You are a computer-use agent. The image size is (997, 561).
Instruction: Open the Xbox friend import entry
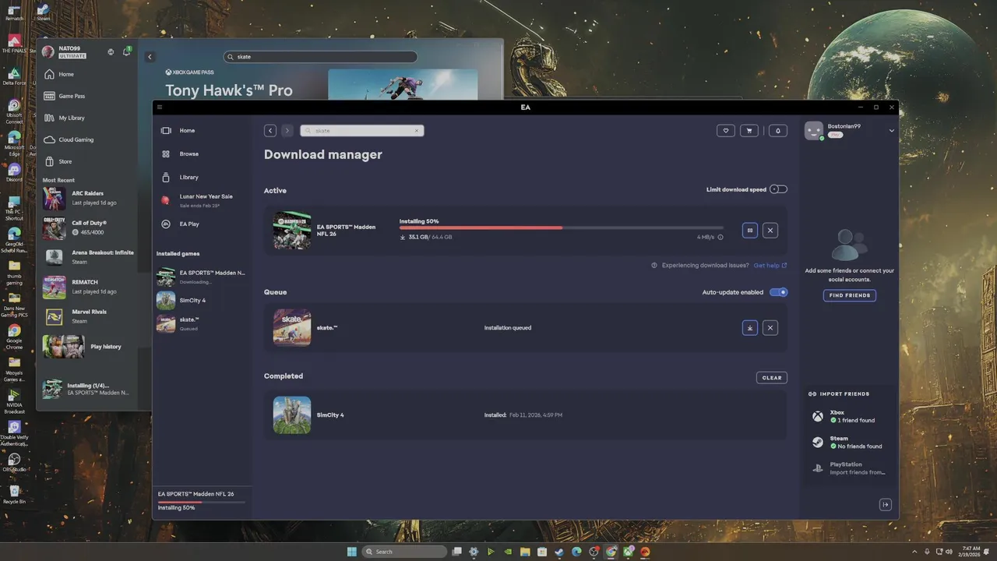849,416
